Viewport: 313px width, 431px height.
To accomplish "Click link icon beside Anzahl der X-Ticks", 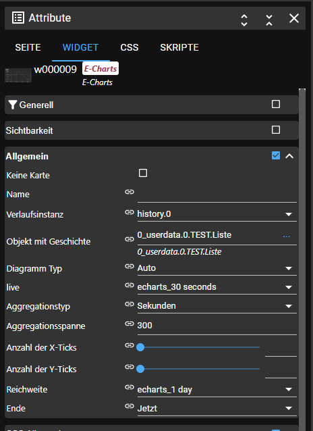I will (130, 345).
